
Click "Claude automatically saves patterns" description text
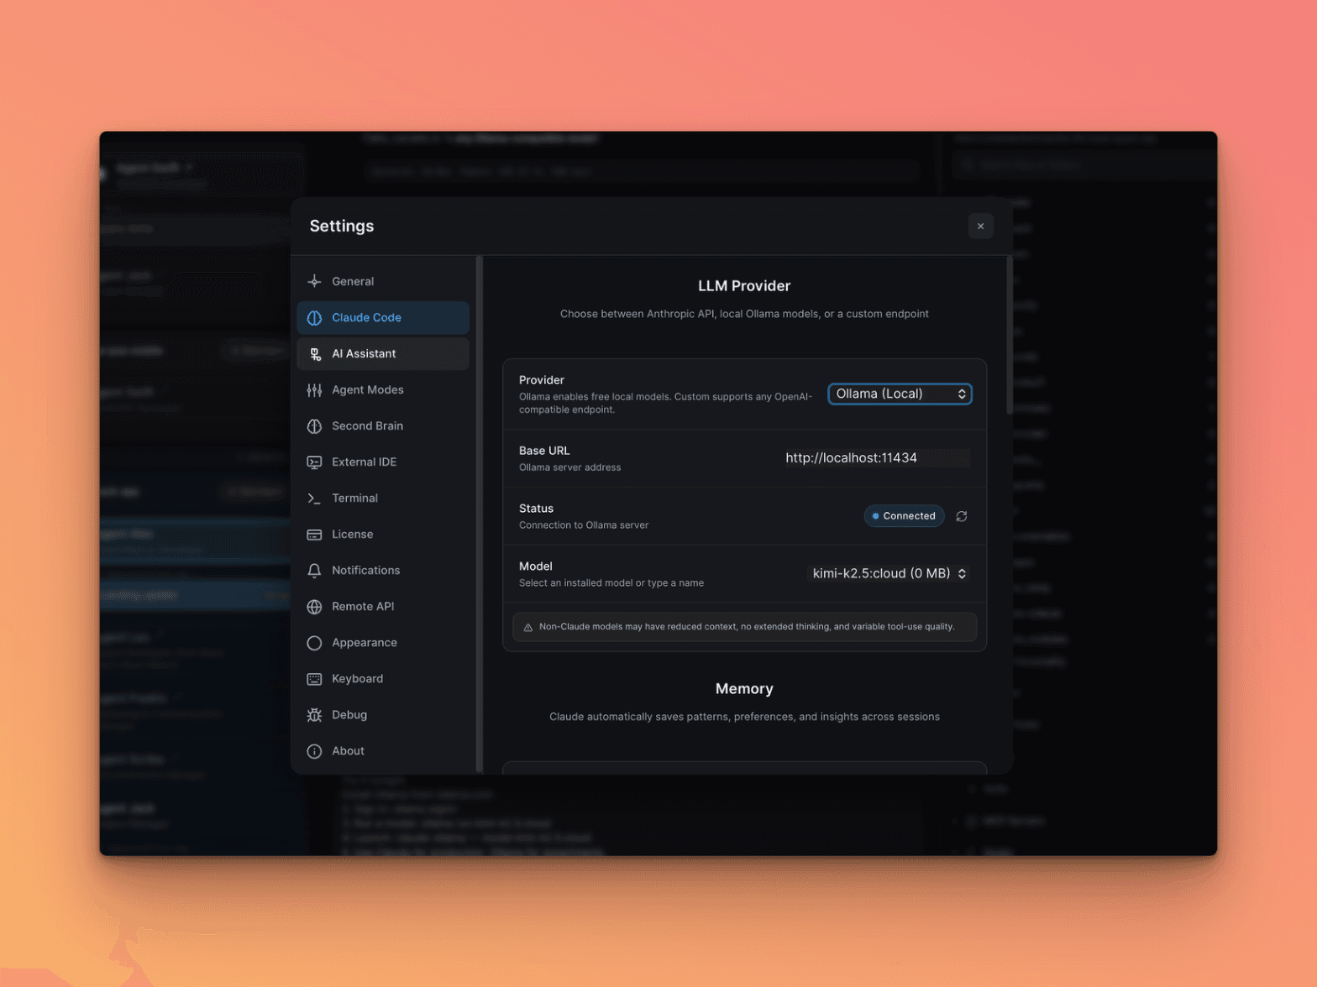(744, 717)
